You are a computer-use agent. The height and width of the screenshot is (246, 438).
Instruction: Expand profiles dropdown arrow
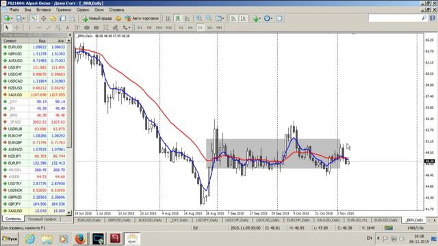(24, 18)
